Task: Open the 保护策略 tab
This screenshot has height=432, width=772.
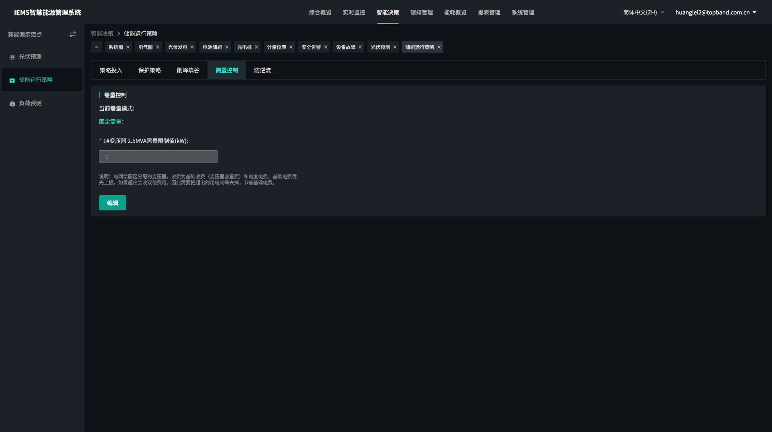Action: pyautogui.click(x=149, y=70)
